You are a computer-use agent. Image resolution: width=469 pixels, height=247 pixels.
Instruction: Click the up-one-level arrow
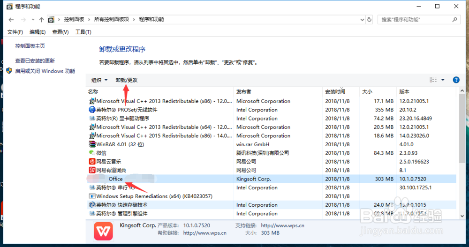[x=41, y=20]
